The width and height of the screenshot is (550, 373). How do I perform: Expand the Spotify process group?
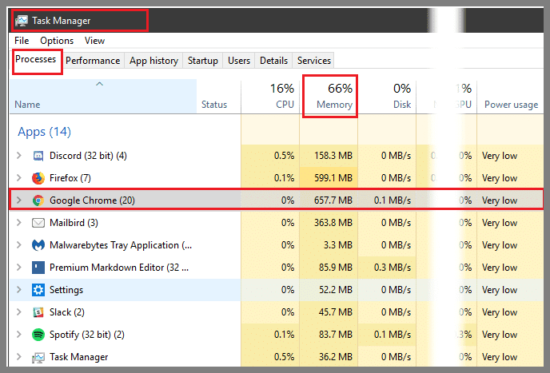pyautogui.click(x=19, y=335)
